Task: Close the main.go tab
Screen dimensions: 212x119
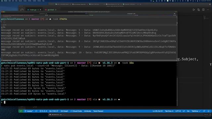Action: pos(40,10)
